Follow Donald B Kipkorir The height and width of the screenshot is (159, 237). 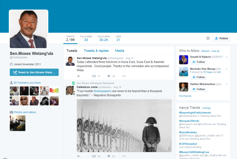199,62
